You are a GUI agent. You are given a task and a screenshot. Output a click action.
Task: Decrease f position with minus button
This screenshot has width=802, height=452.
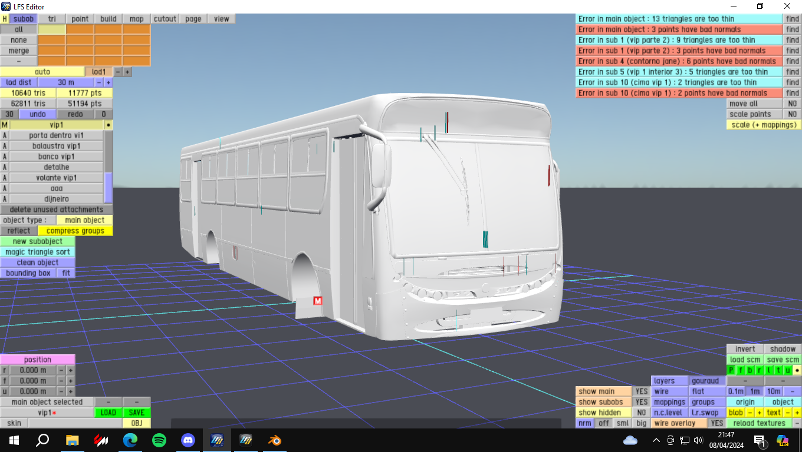(61, 381)
